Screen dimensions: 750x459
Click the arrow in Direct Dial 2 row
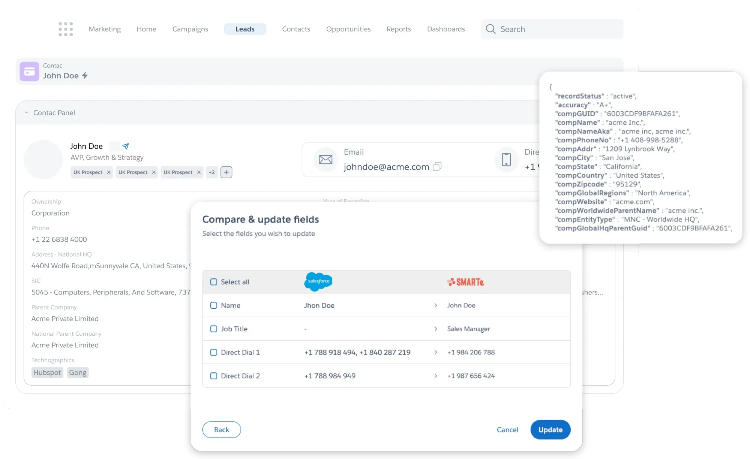435,376
